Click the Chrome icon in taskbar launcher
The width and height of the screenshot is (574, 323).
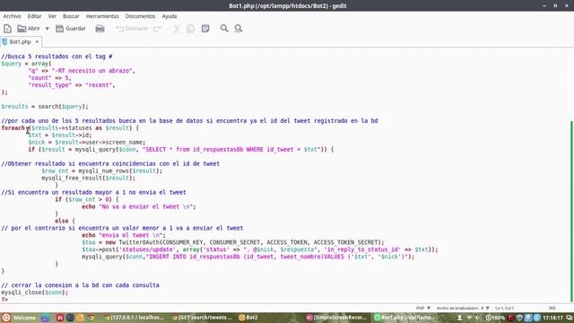point(91,318)
